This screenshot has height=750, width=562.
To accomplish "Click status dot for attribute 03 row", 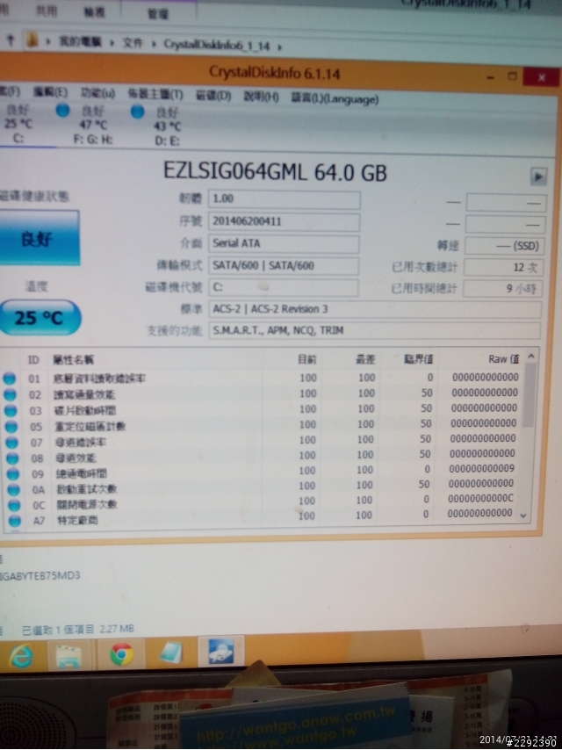I will click(x=11, y=410).
